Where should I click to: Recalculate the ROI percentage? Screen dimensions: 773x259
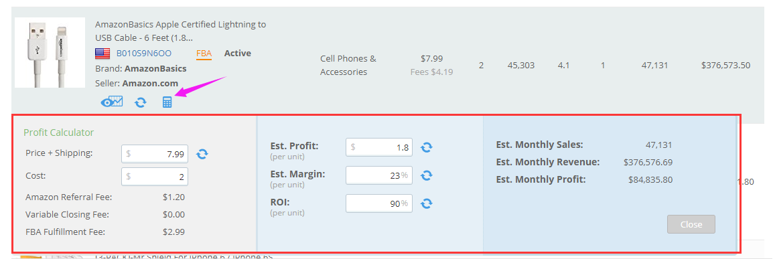point(427,203)
